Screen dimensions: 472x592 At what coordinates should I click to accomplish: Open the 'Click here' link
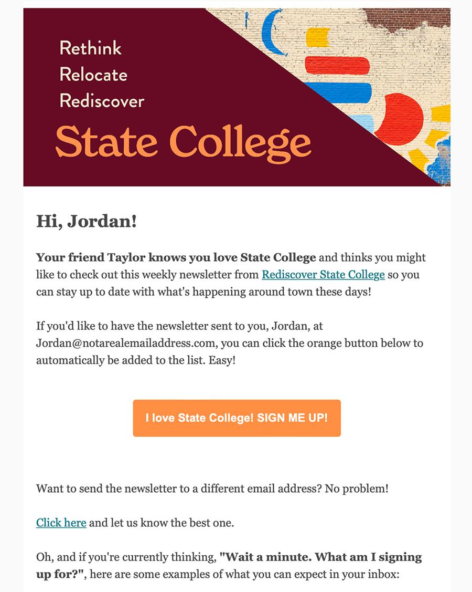61,523
